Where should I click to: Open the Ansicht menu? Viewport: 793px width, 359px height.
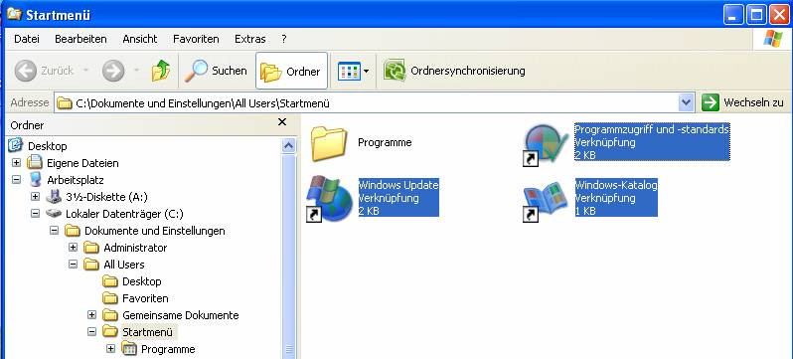pos(140,39)
